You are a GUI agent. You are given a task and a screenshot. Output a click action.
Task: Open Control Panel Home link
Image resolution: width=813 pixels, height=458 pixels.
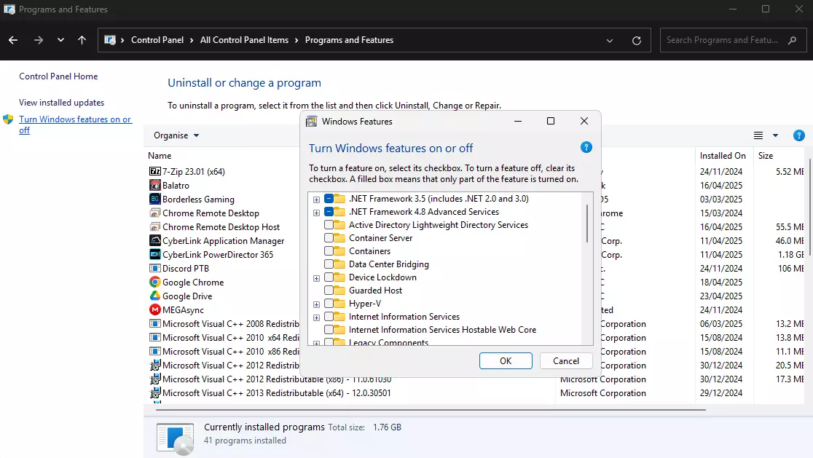coord(58,76)
